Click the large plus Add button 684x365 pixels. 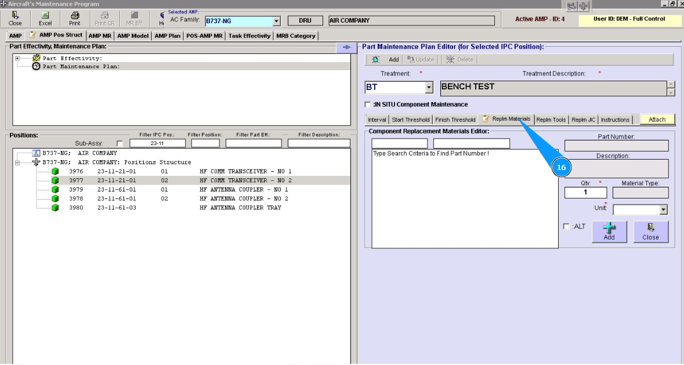[609, 232]
